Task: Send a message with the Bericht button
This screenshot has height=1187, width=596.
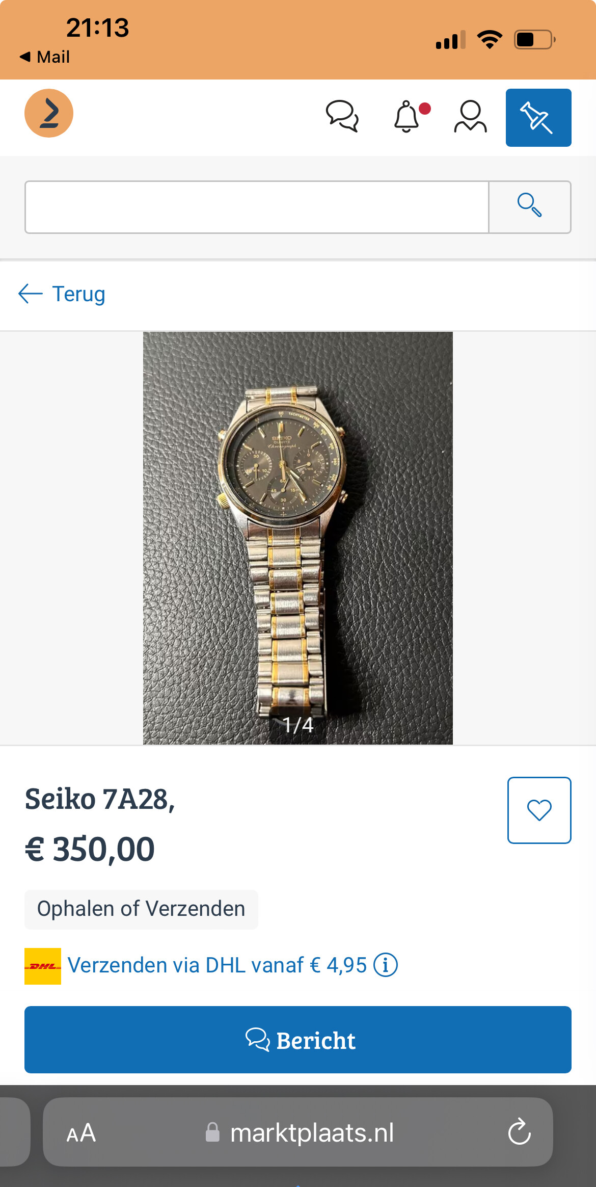Action: point(298,1040)
